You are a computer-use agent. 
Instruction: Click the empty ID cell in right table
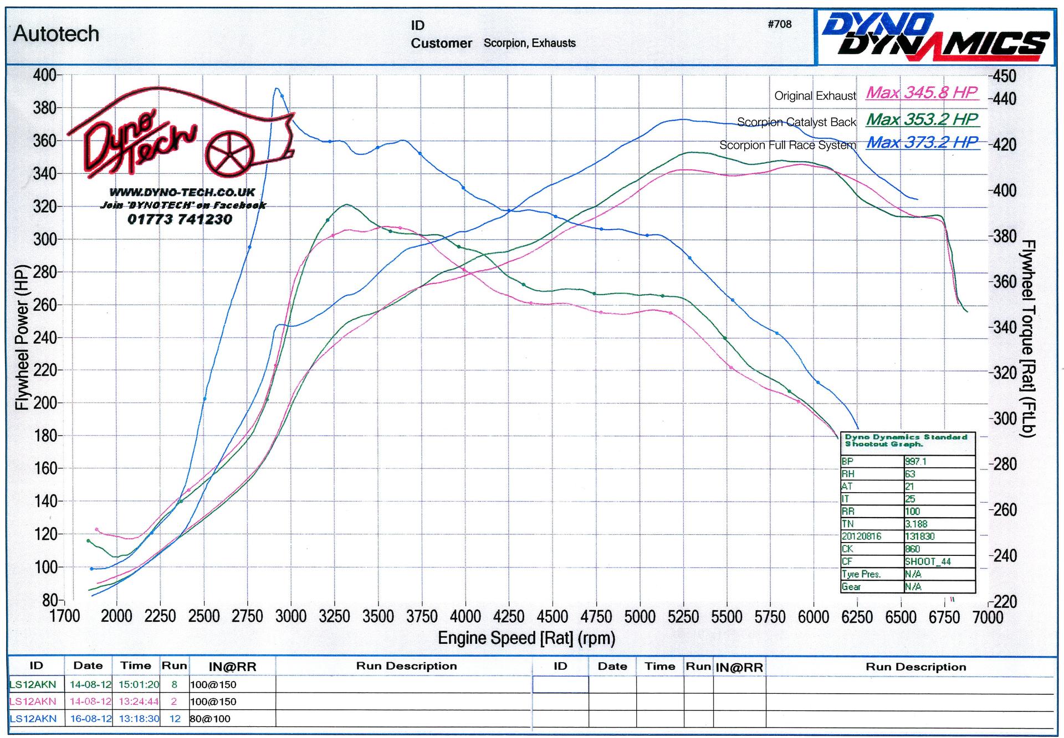coord(560,685)
